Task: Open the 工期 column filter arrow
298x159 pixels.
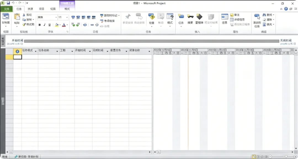Action: (72, 51)
